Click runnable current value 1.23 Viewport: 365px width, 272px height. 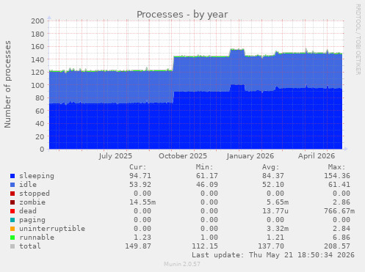pyautogui.click(x=142, y=238)
